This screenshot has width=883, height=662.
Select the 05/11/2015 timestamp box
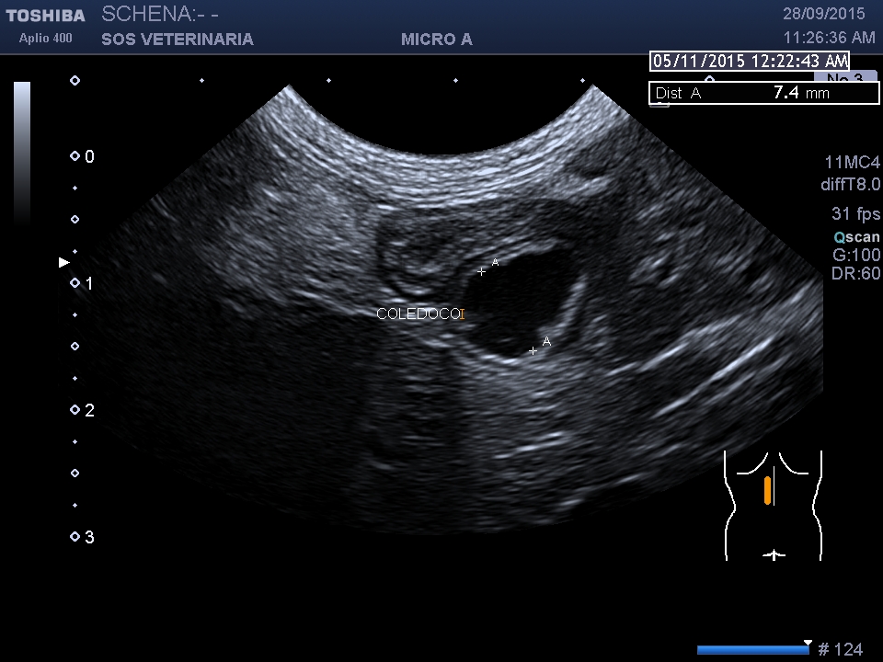point(750,62)
